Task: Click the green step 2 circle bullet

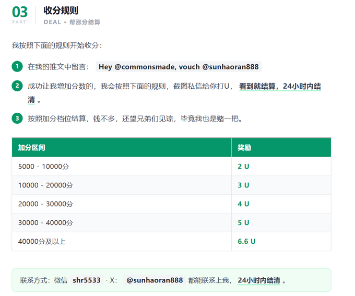Action: click(17, 86)
